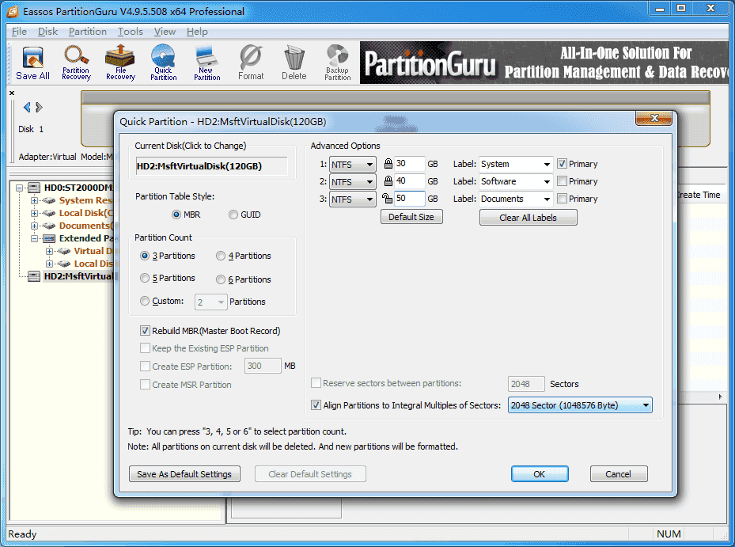This screenshot has height=547, width=735.
Task: Open the Tools menu
Action: (x=130, y=32)
